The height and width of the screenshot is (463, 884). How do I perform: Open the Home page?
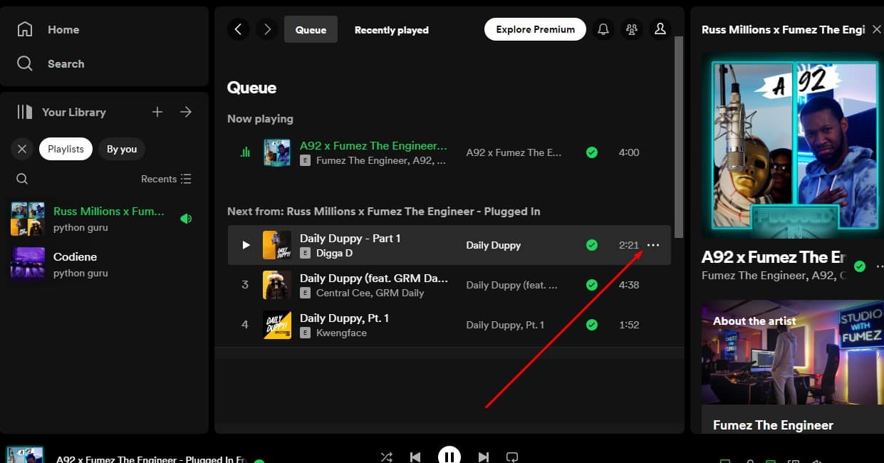tap(63, 29)
